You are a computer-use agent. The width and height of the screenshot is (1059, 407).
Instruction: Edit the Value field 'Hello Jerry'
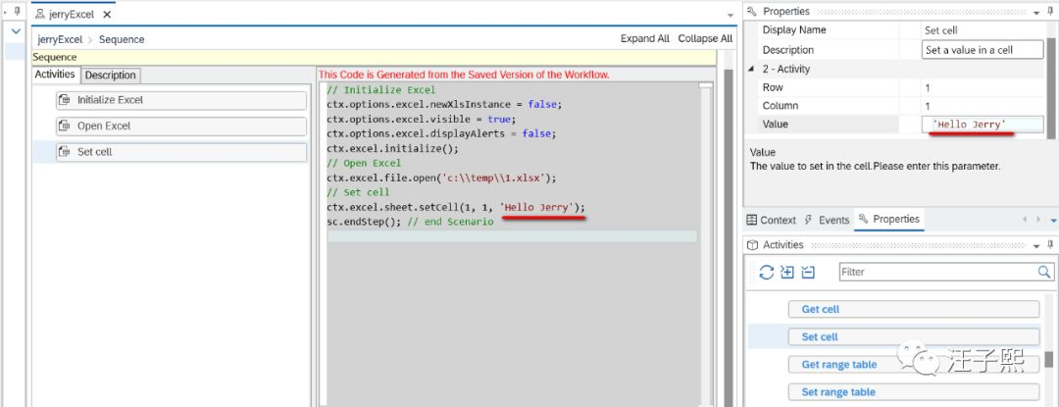[x=983, y=125]
